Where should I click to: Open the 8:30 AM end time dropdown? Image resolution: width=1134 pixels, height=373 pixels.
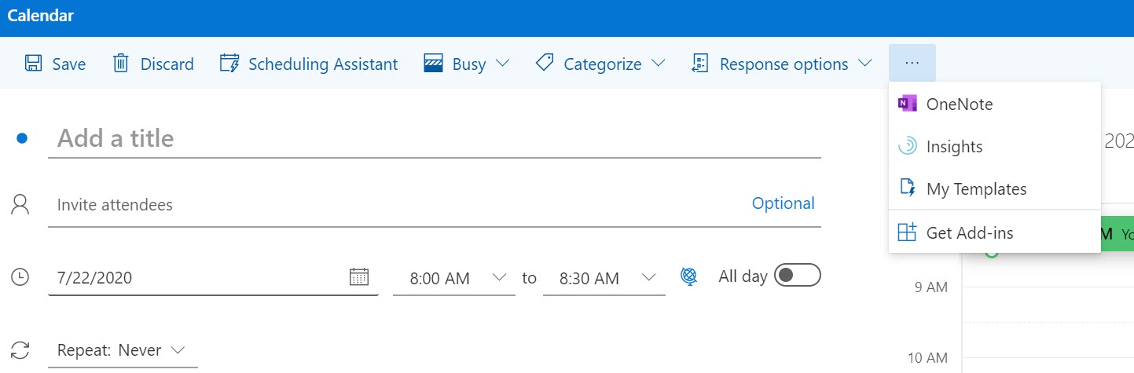649,277
